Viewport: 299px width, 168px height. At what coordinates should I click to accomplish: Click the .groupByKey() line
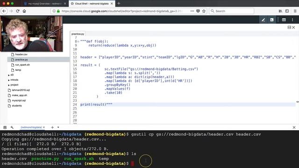[117, 85]
